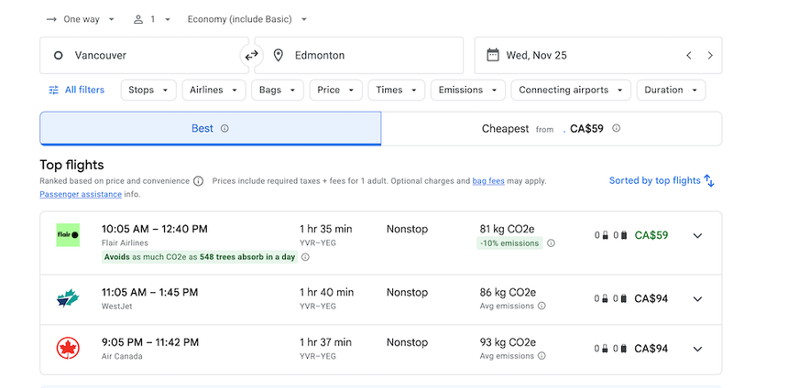Click the 1 hr 35 min duration
The width and height of the screenshot is (788, 388).
click(326, 230)
